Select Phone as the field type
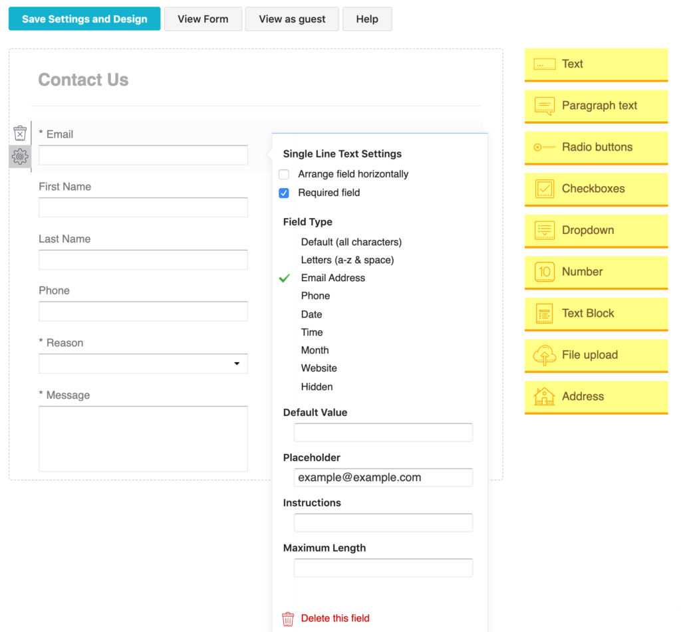Screen dimensions: 681x632 click(x=315, y=296)
